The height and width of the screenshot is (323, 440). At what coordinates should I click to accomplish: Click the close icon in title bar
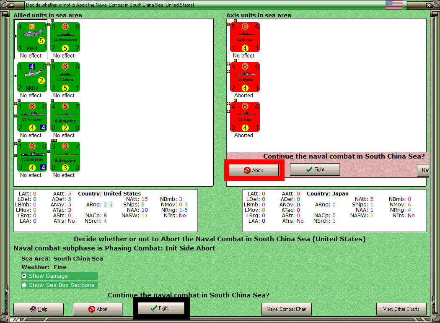click(x=429, y=5)
